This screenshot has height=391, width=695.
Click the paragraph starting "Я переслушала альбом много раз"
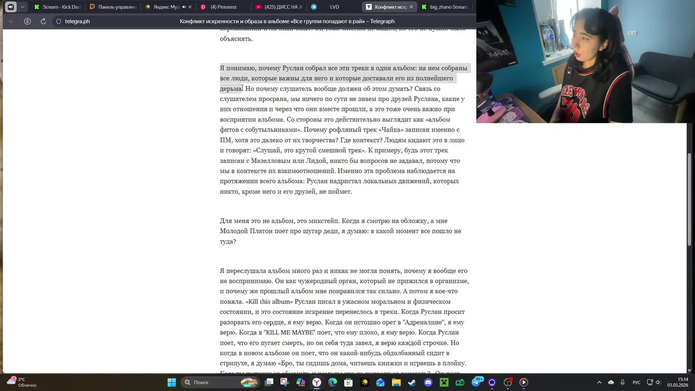[344, 322]
